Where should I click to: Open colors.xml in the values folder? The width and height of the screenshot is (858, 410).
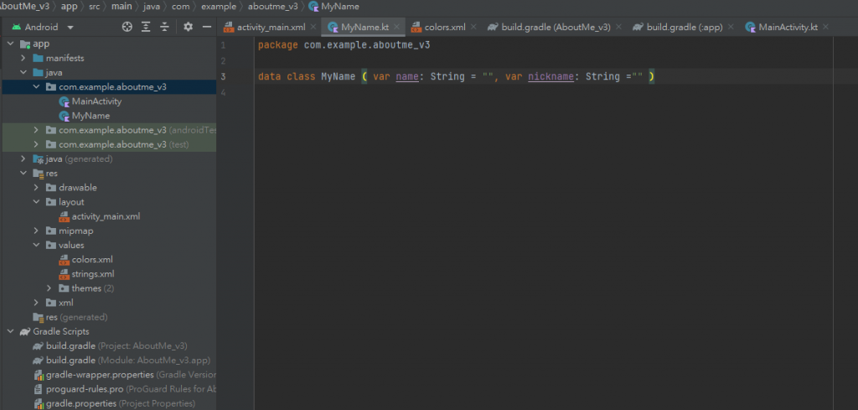(x=92, y=259)
